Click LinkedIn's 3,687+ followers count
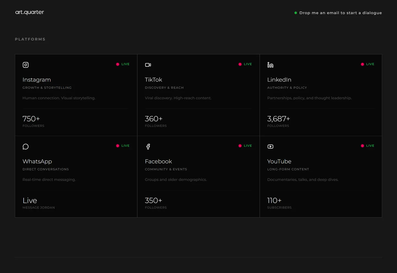The width and height of the screenshot is (397, 273). (279, 119)
